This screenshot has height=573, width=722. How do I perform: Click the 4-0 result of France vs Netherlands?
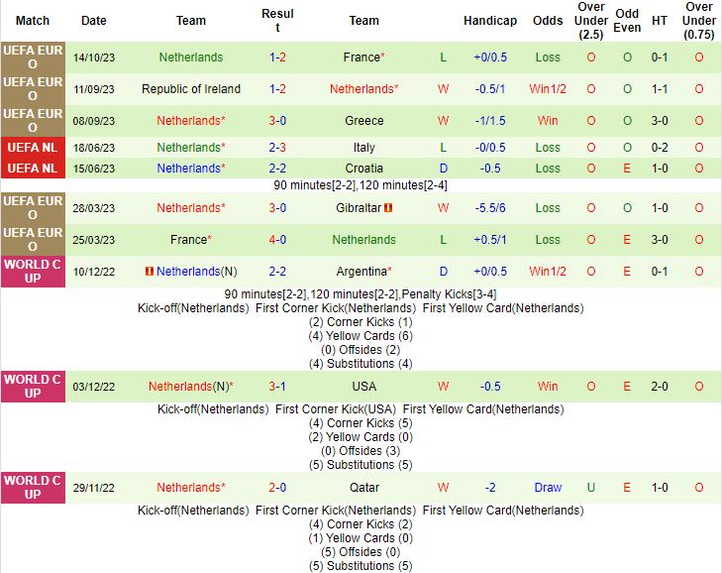point(278,240)
